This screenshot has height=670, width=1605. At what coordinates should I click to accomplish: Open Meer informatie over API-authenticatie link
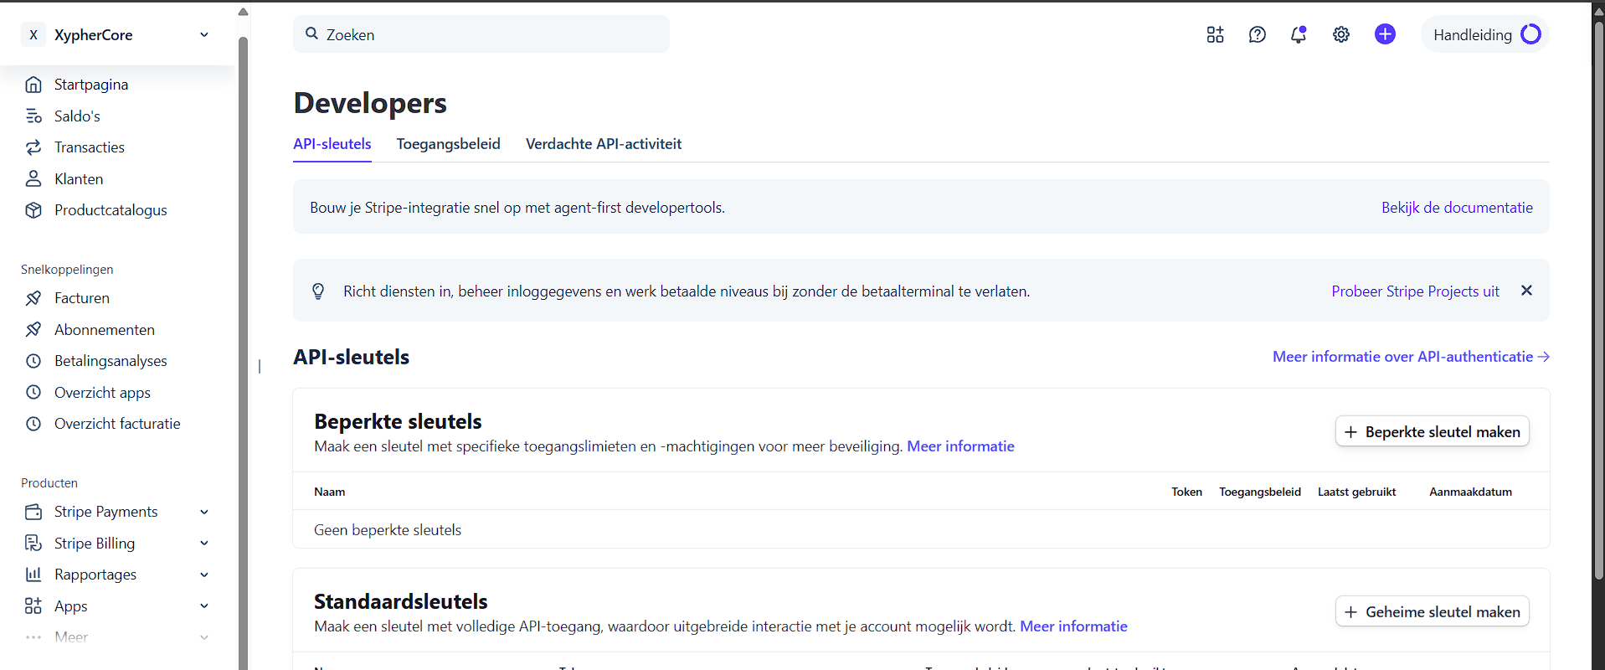(1411, 357)
